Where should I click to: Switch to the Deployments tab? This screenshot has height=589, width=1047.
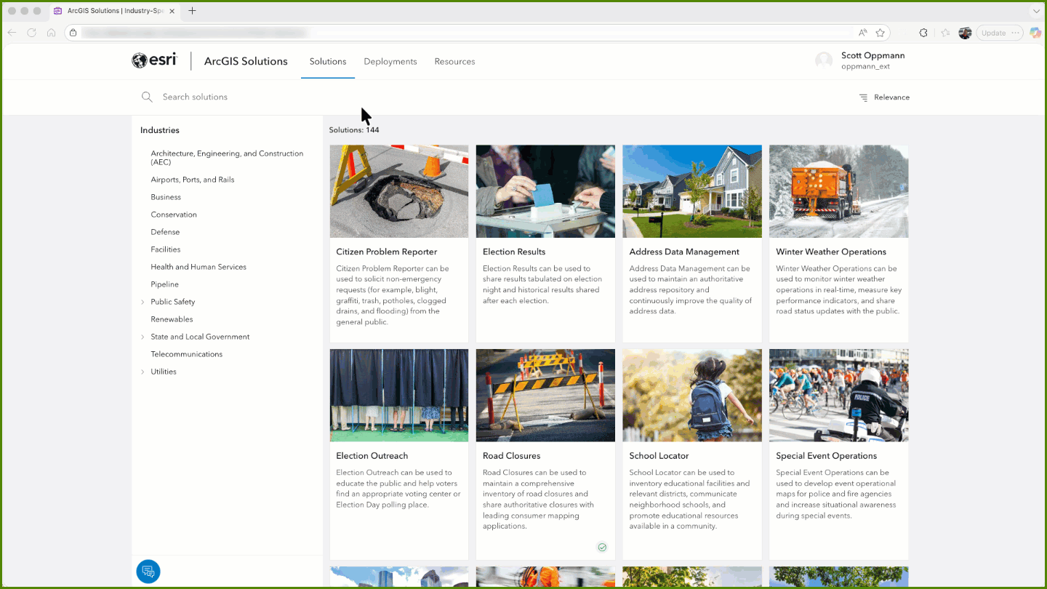pyautogui.click(x=390, y=62)
